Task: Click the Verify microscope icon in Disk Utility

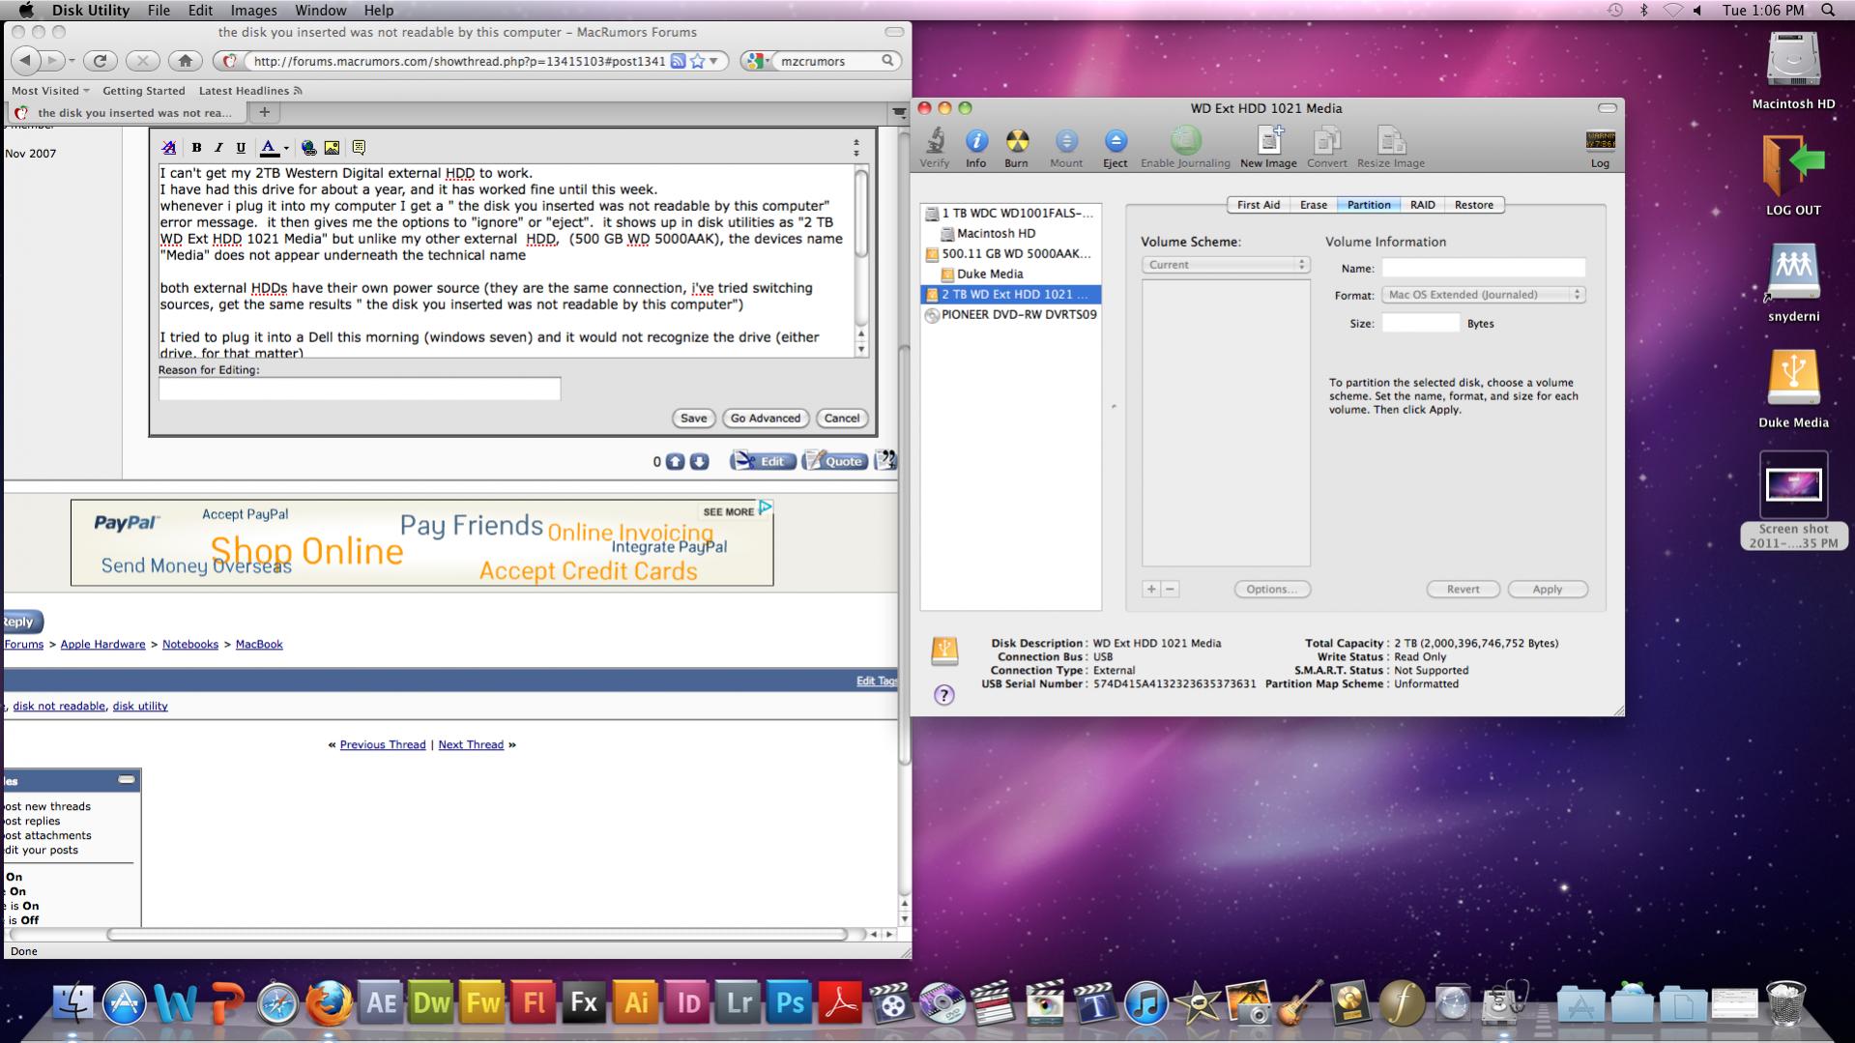Action: pos(934,141)
